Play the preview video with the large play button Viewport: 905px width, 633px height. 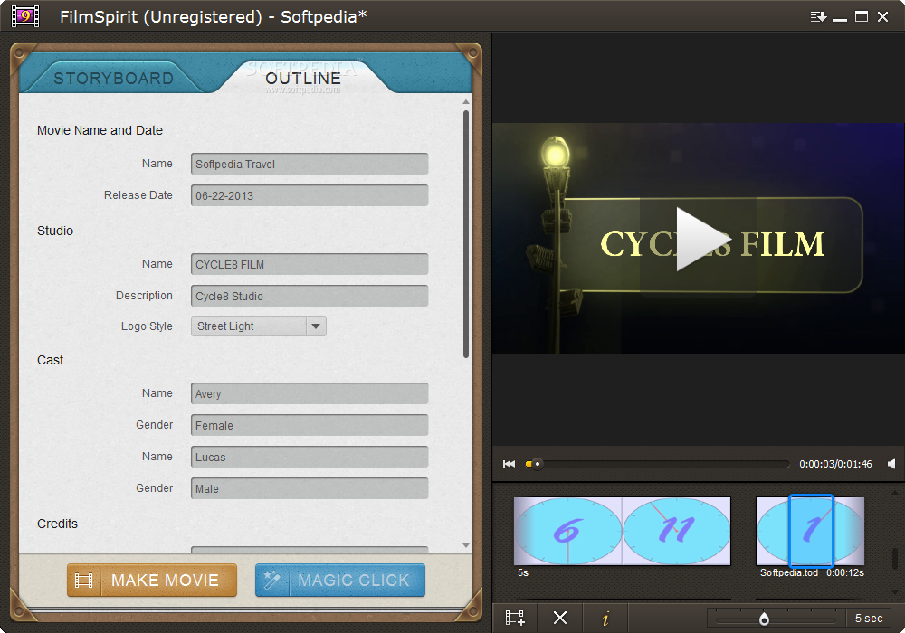(702, 239)
